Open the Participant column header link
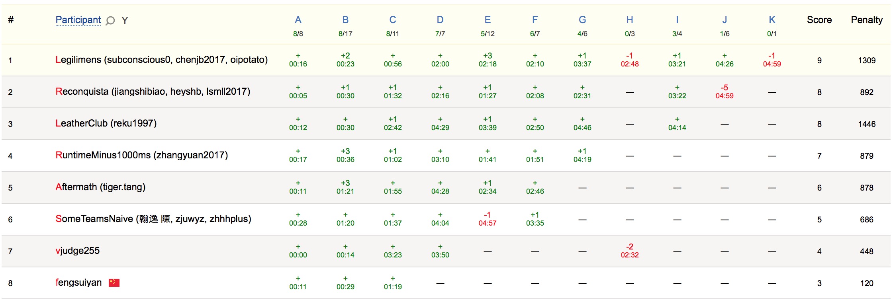The image size is (893, 300). [78, 20]
